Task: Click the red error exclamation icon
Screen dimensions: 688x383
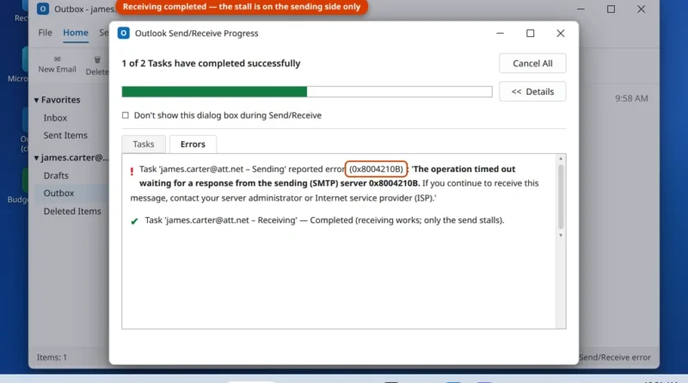Action: [132, 171]
